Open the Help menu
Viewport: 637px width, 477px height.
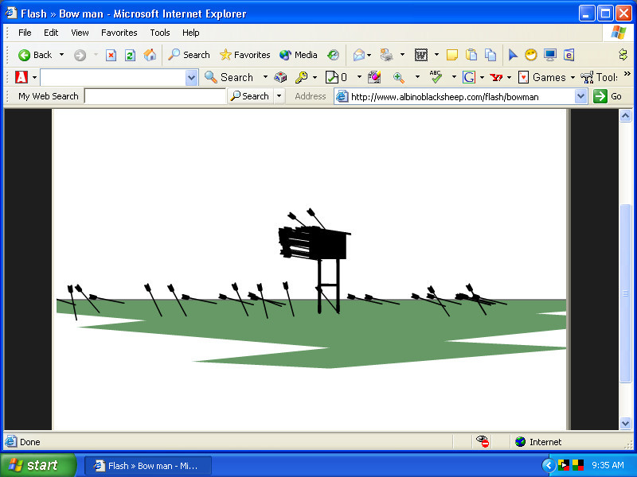[190, 33]
